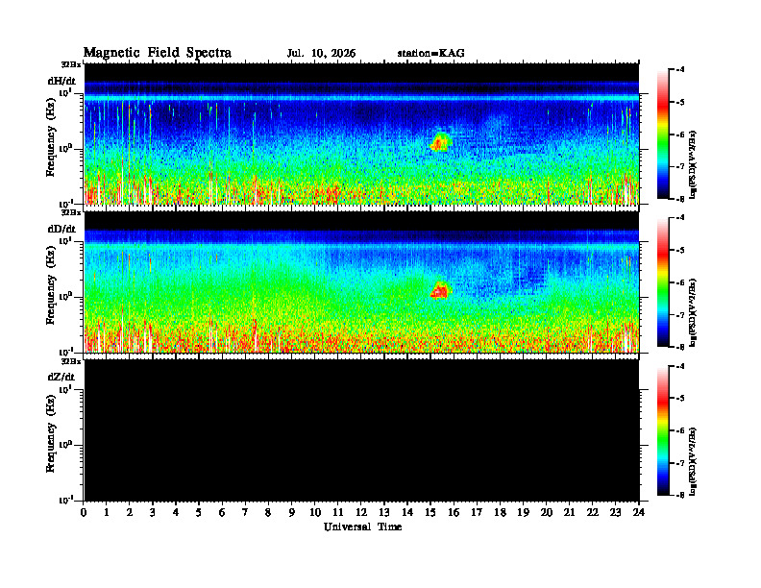Click the log(PSD) label beside dZ/dt color bar

[694, 461]
